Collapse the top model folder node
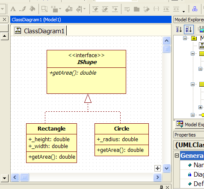The height and width of the screenshot is (189, 204). 185,38
